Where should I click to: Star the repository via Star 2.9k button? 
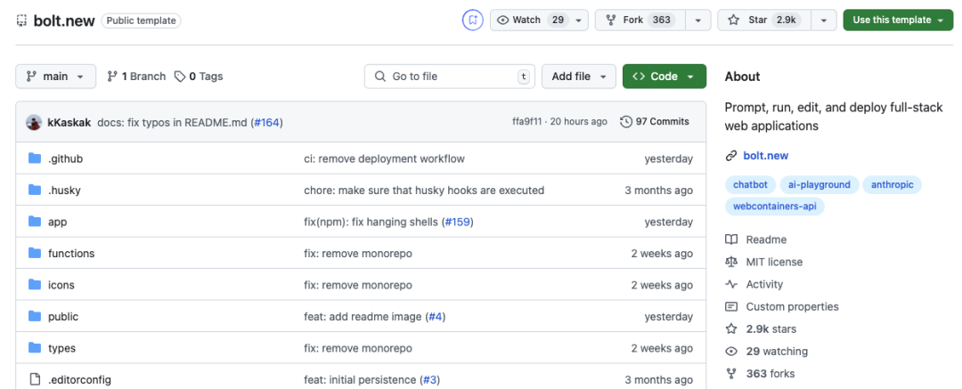click(764, 20)
